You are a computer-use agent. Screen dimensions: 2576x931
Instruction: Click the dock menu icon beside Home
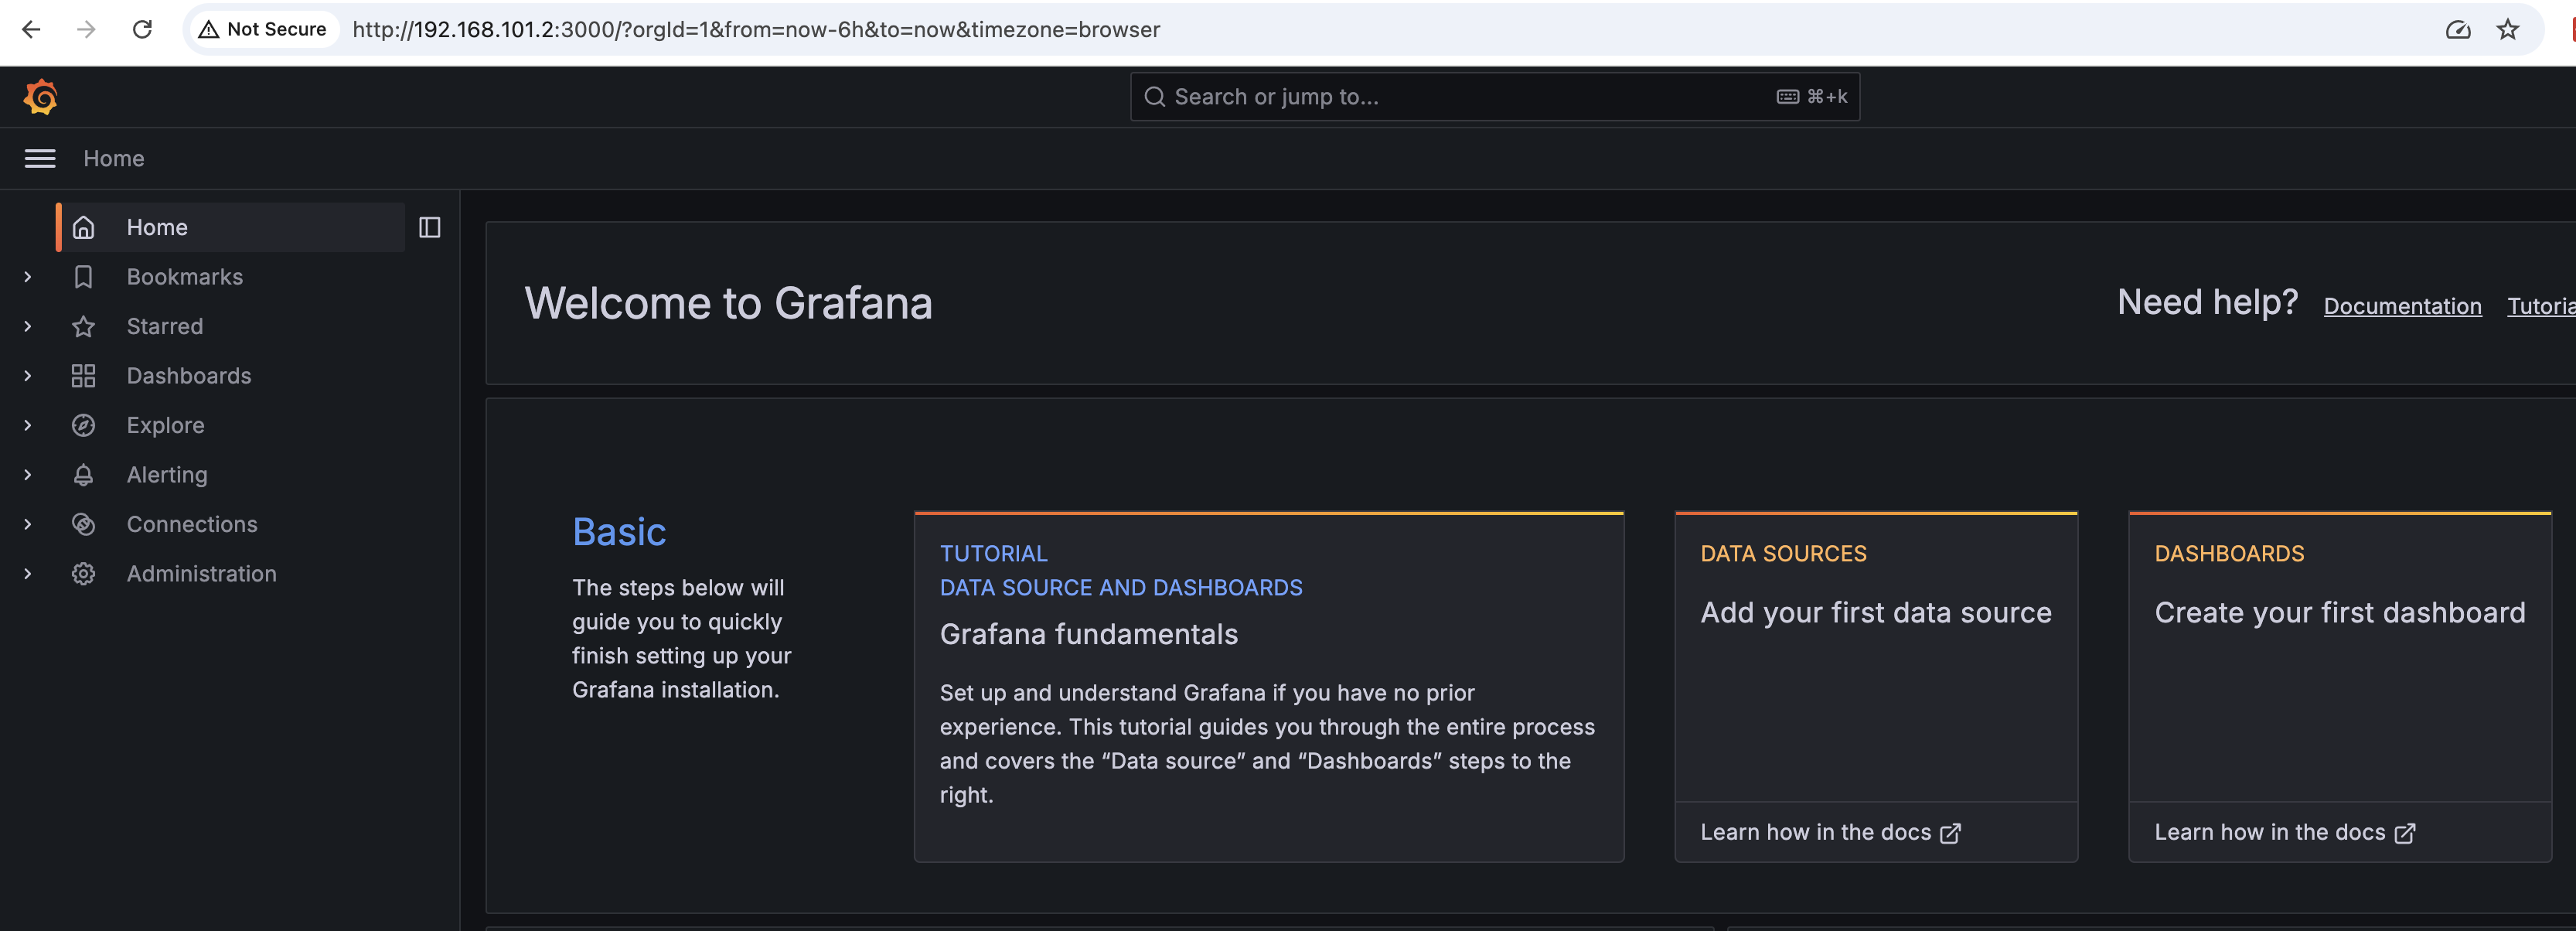(430, 227)
